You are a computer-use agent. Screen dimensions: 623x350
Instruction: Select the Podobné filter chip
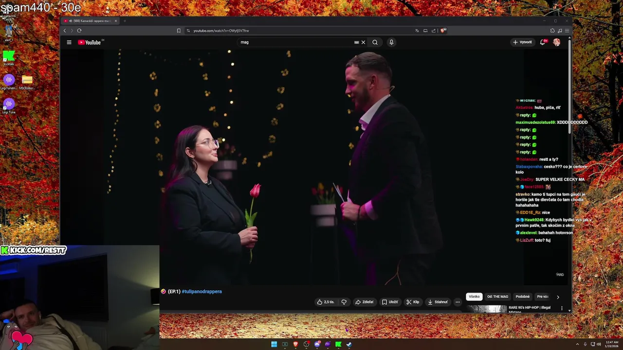pyautogui.click(x=522, y=297)
